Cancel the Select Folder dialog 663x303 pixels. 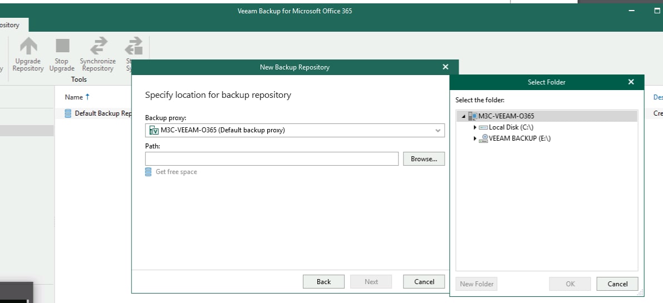(x=617, y=284)
